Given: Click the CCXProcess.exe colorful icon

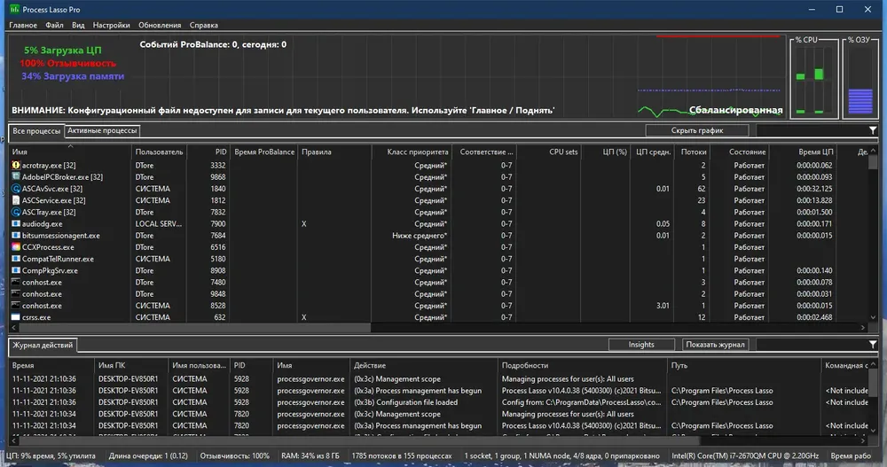Looking at the screenshot, I should click(16, 247).
